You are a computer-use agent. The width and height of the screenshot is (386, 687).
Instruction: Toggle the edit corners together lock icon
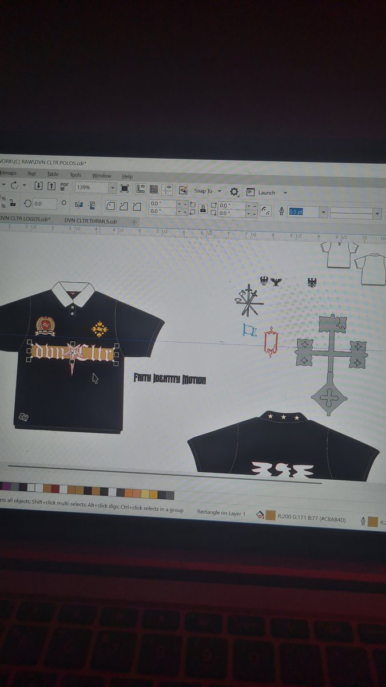tap(202, 210)
